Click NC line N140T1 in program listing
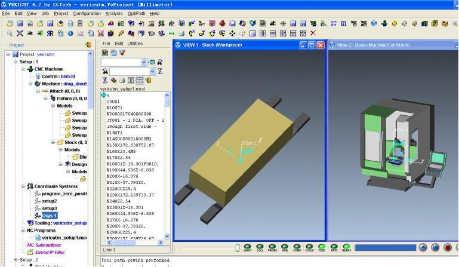Screen dimensions: 459x267 click(x=114, y=133)
